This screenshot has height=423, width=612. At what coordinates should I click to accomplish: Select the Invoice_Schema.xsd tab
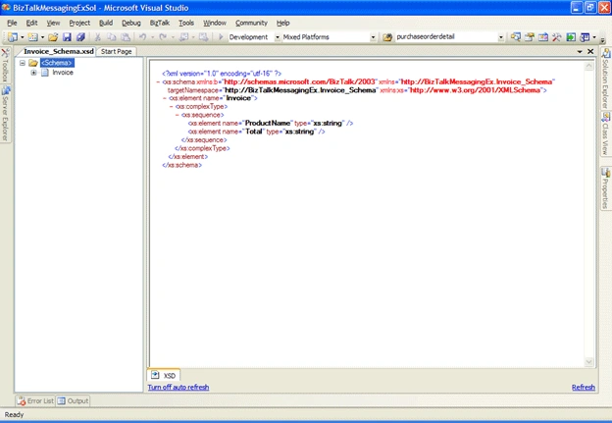(59, 52)
